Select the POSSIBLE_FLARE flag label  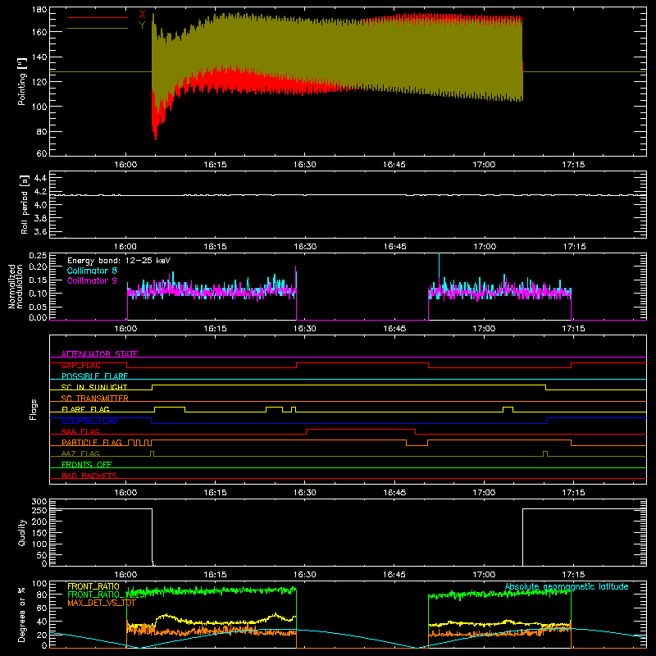(94, 376)
